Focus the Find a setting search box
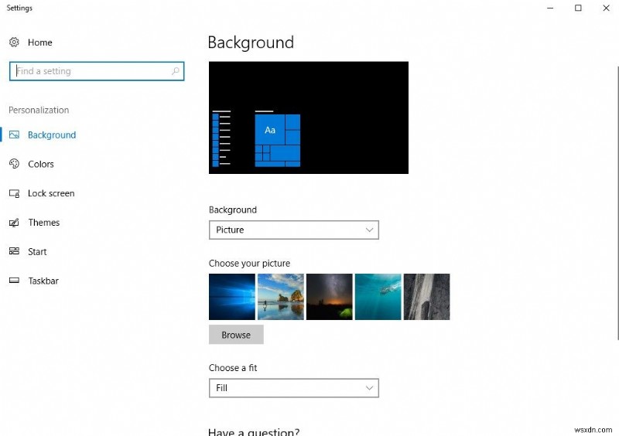Viewport: 619px width, 436px height. (x=97, y=71)
